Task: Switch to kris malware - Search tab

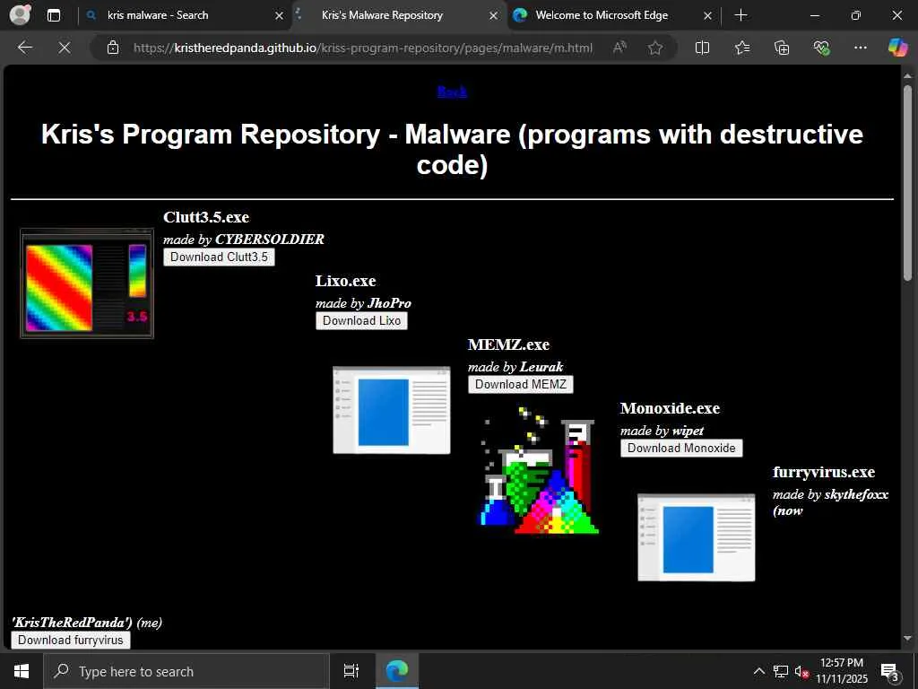Action: click(x=185, y=15)
